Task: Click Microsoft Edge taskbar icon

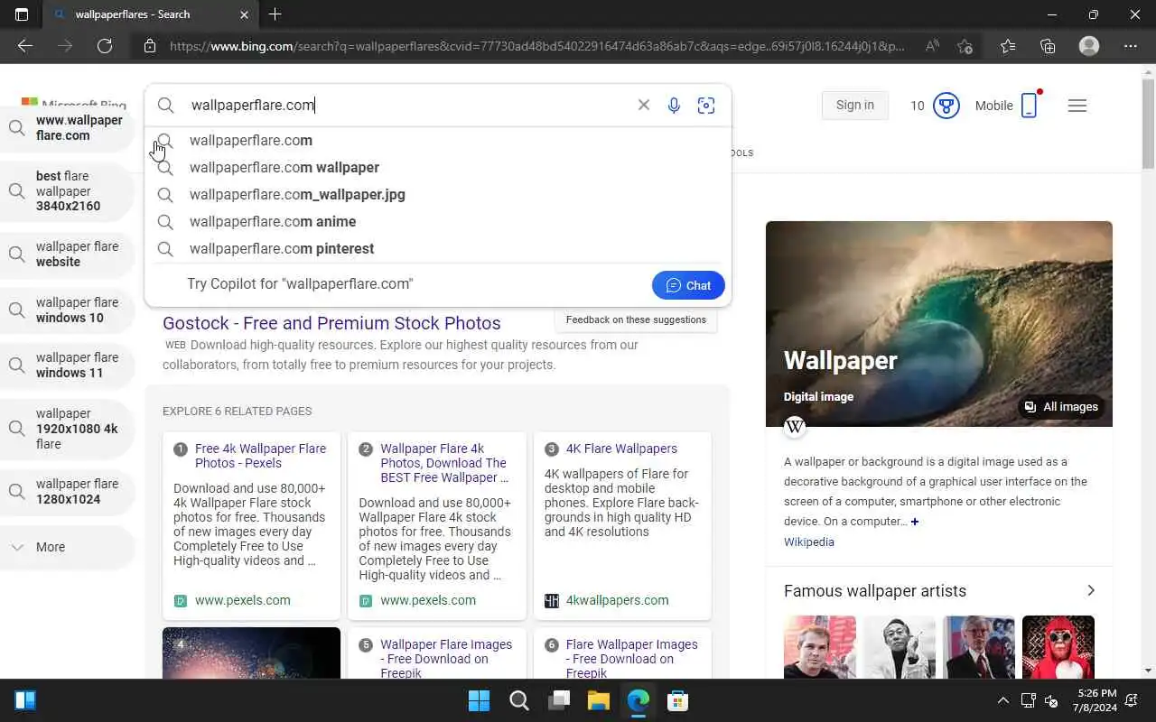Action: click(639, 700)
